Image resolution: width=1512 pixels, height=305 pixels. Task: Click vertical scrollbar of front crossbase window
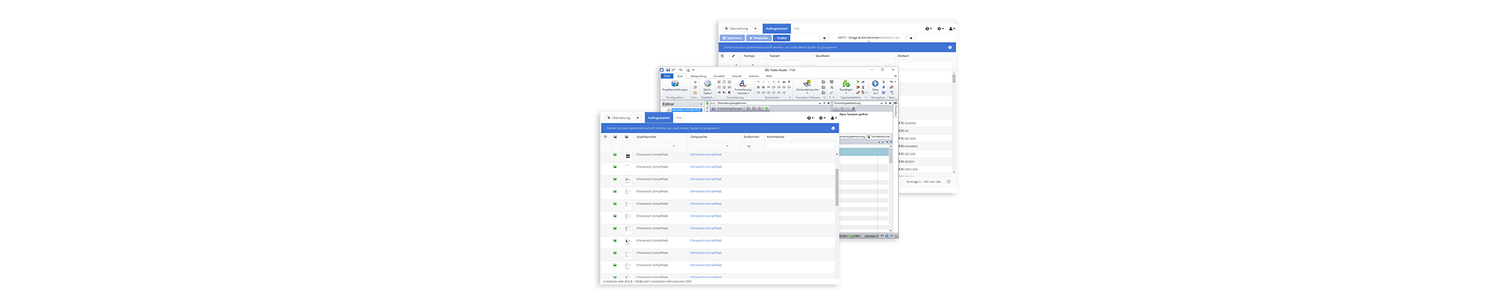pyautogui.click(x=837, y=187)
